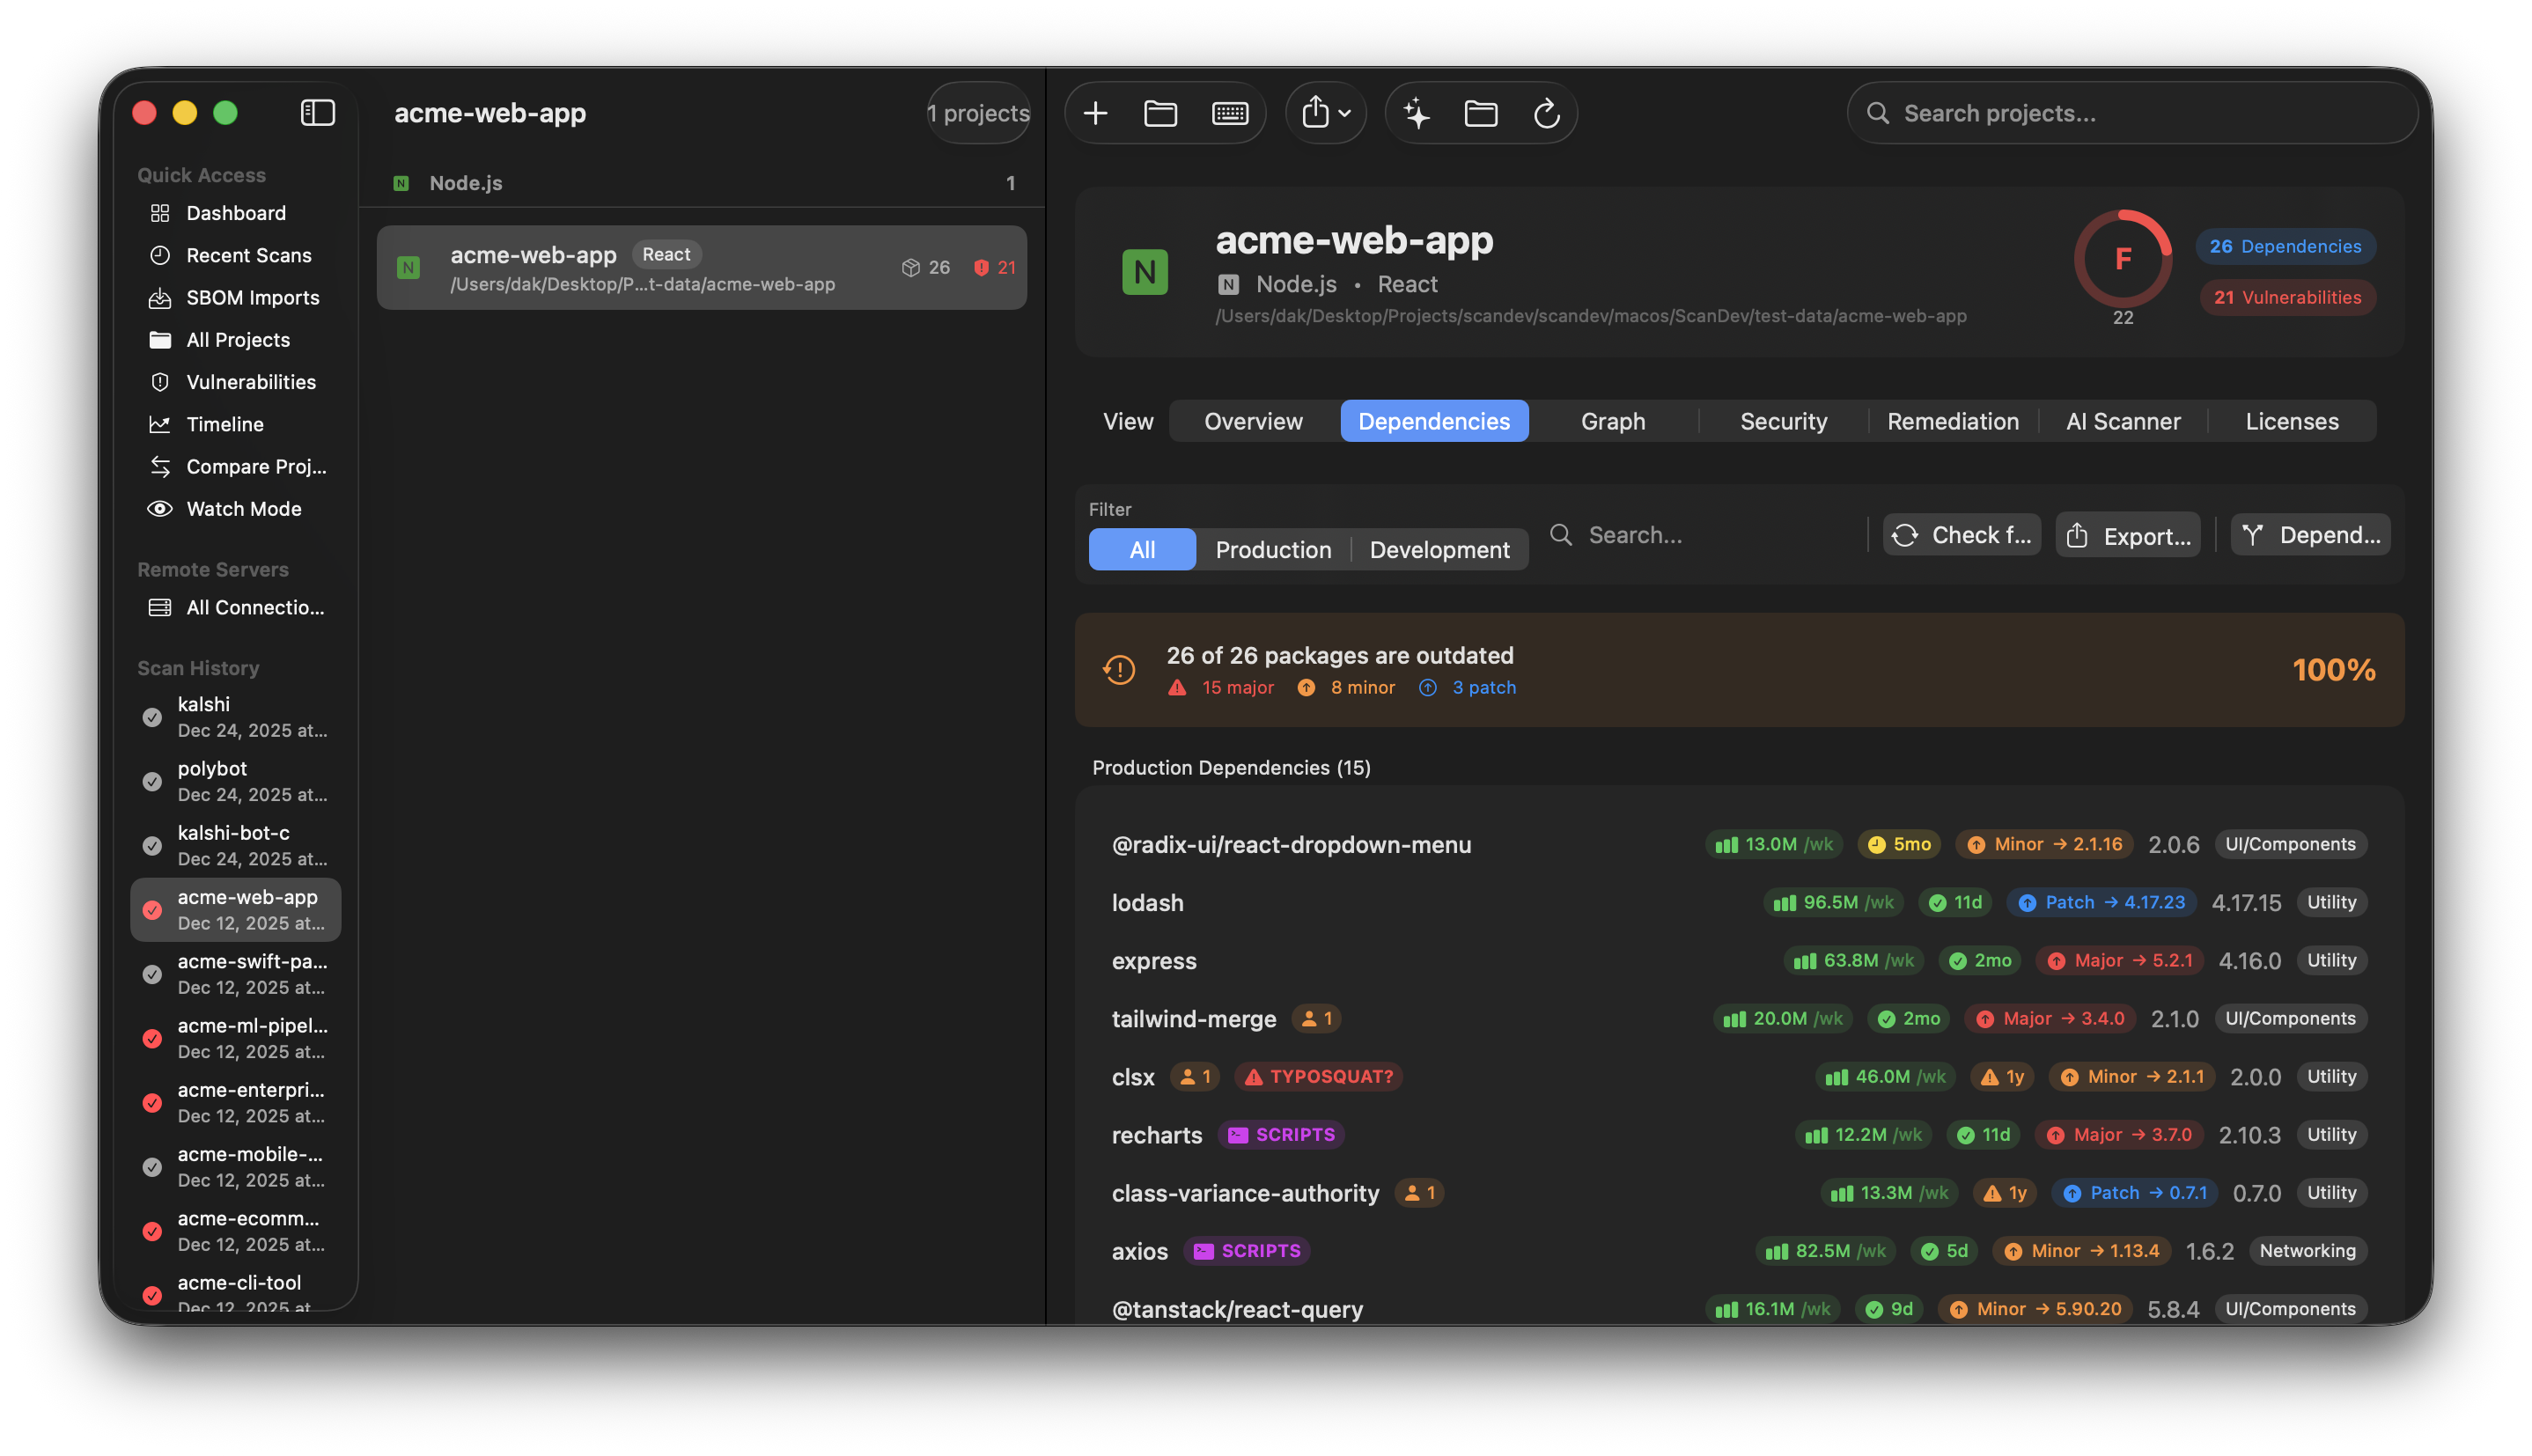This screenshot has width=2532, height=1456.
Task: Enable Watch Mode in the sidebar
Action: coord(243,508)
